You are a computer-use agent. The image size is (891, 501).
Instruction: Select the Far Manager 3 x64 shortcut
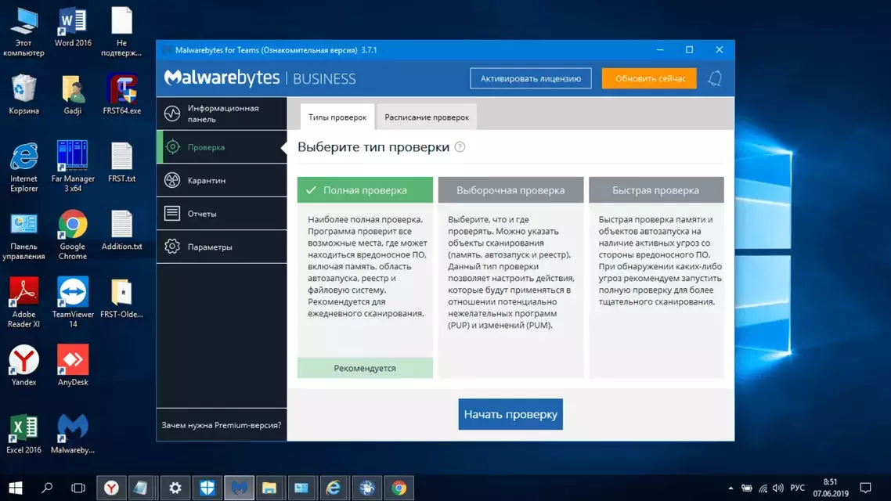click(73, 167)
